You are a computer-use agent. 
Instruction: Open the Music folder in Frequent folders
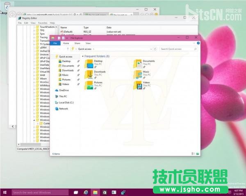coord(142,75)
